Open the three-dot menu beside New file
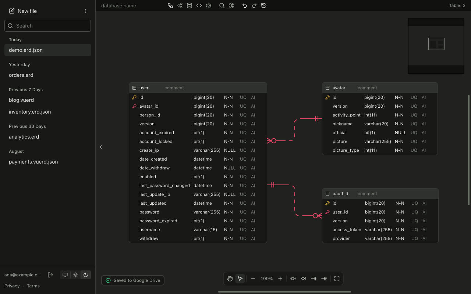 coord(86,11)
